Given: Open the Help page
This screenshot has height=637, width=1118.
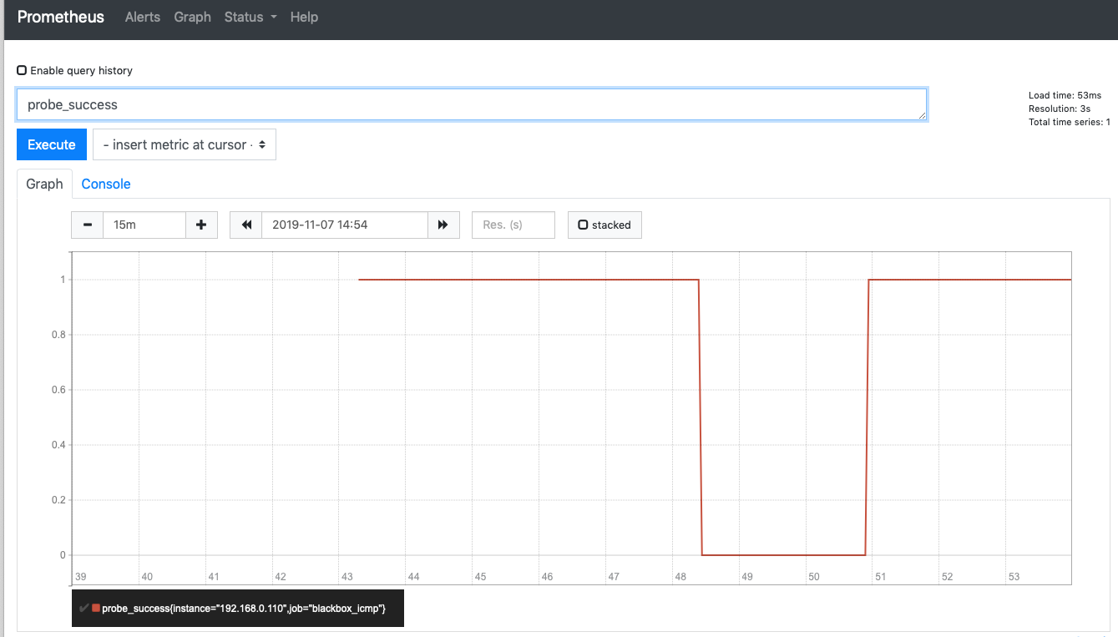Looking at the screenshot, I should (x=304, y=17).
